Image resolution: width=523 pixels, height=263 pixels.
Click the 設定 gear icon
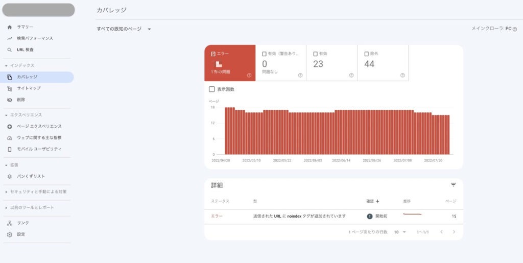point(10,234)
